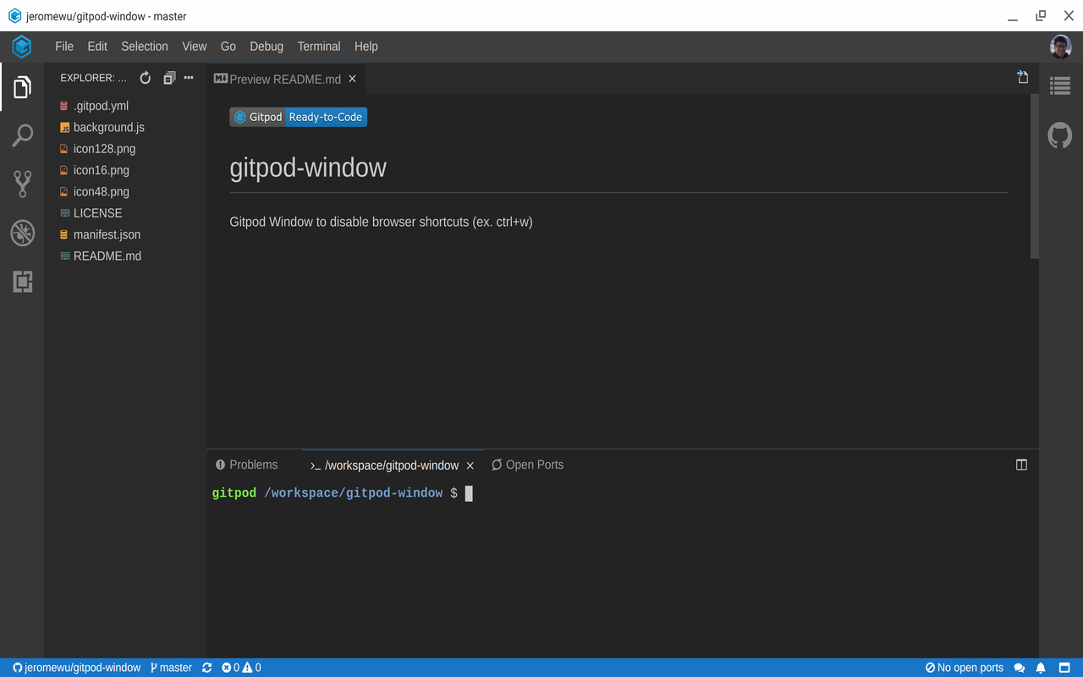
Task: Close the /workspace/gitpod-window terminal tab
Action: 470,465
